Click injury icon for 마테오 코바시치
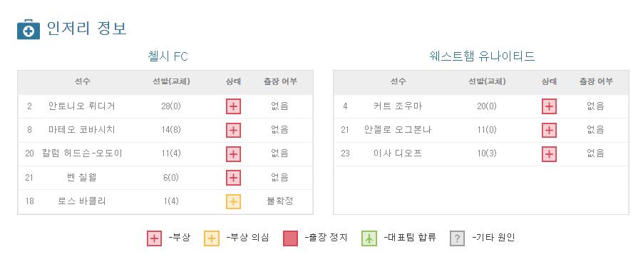Viewport: 638px width, 257px height. (x=233, y=131)
